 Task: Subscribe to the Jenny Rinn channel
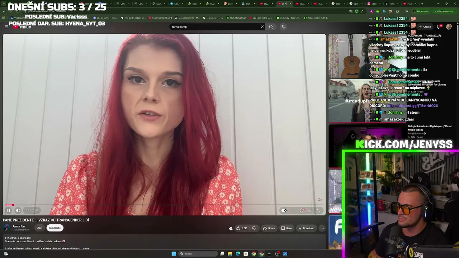[x=55, y=228]
